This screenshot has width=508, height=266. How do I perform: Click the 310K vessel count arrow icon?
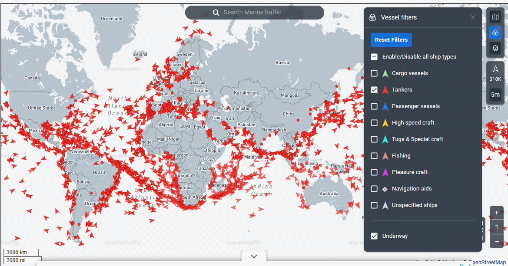(x=495, y=69)
